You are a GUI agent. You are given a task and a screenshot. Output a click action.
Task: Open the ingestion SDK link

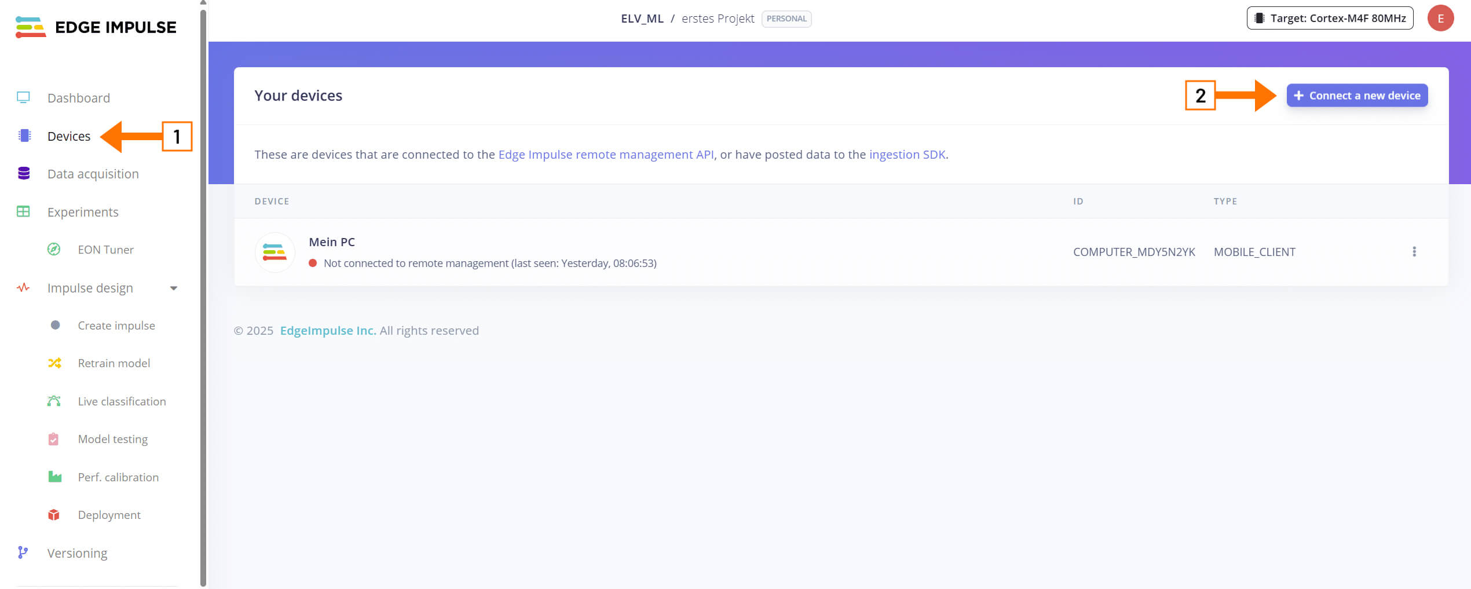pyautogui.click(x=907, y=155)
